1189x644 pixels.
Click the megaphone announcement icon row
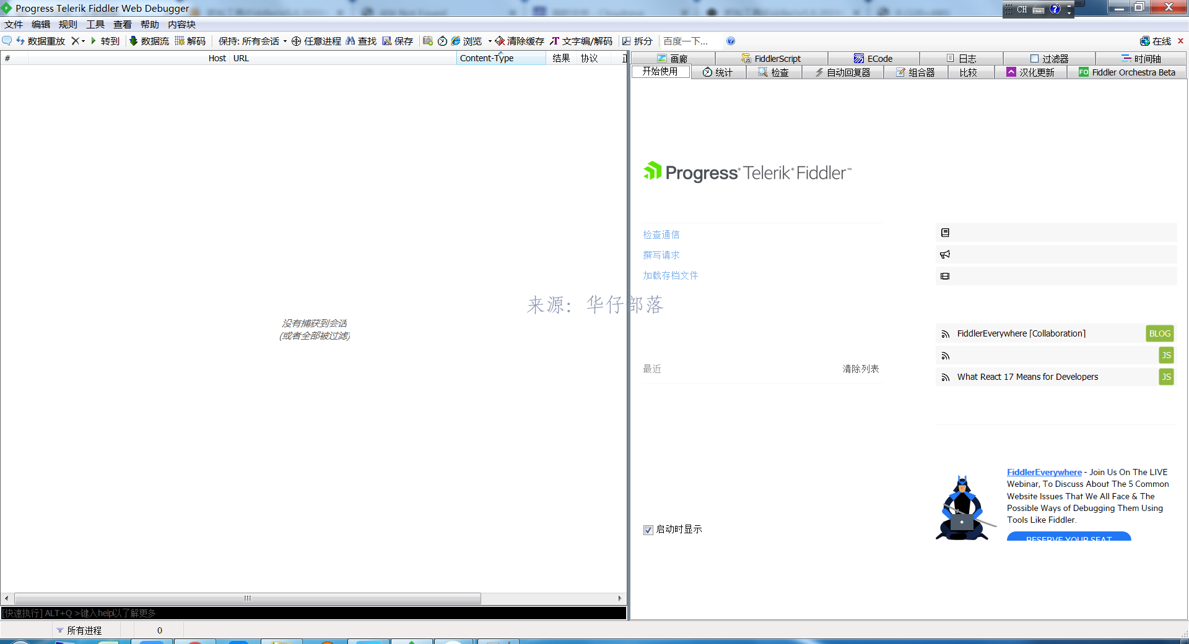(x=1056, y=254)
